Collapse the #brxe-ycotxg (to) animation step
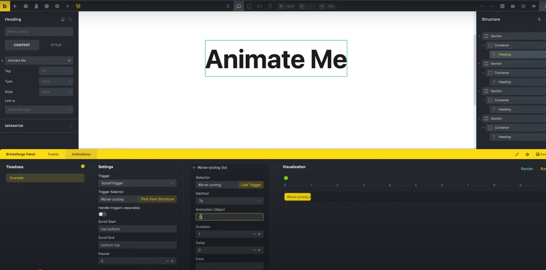The width and height of the screenshot is (546, 270). coord(194,168)
